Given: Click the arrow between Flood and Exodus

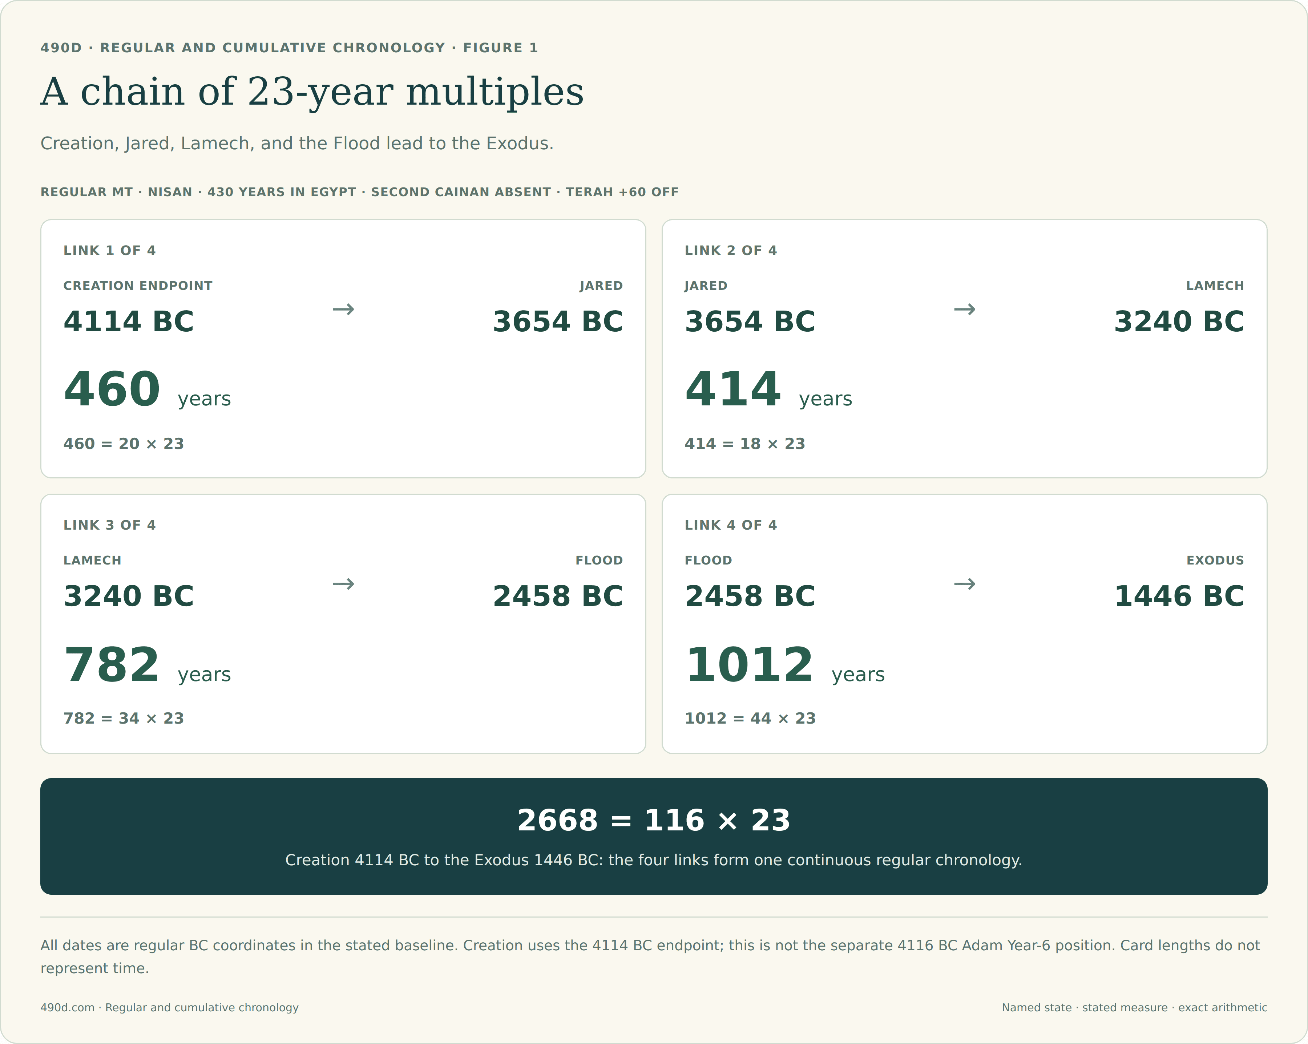Looking at the screenshot, I should pyautogui.click(x=965, y=584).
